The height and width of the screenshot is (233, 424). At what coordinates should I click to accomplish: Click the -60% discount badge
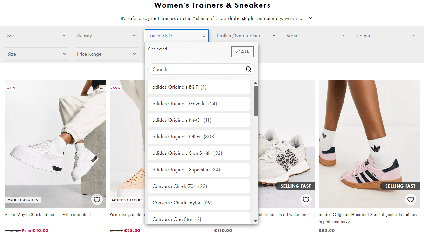[x=11, y=88]
